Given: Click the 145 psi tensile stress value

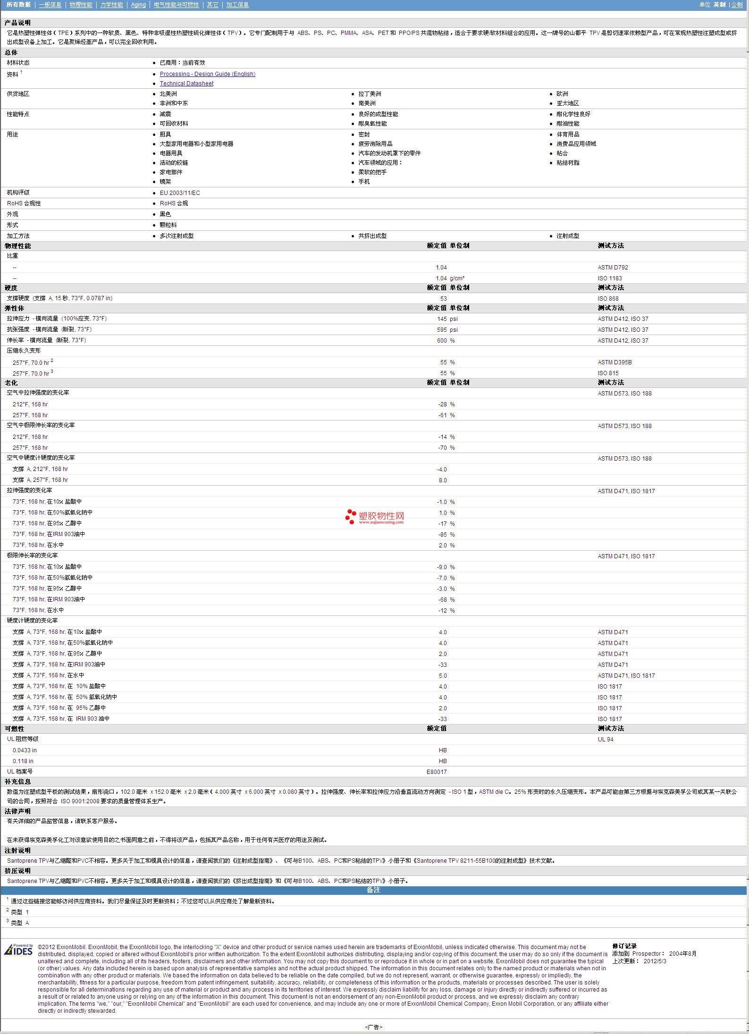Looking at the screenshot, I should (x=447, y=319).
